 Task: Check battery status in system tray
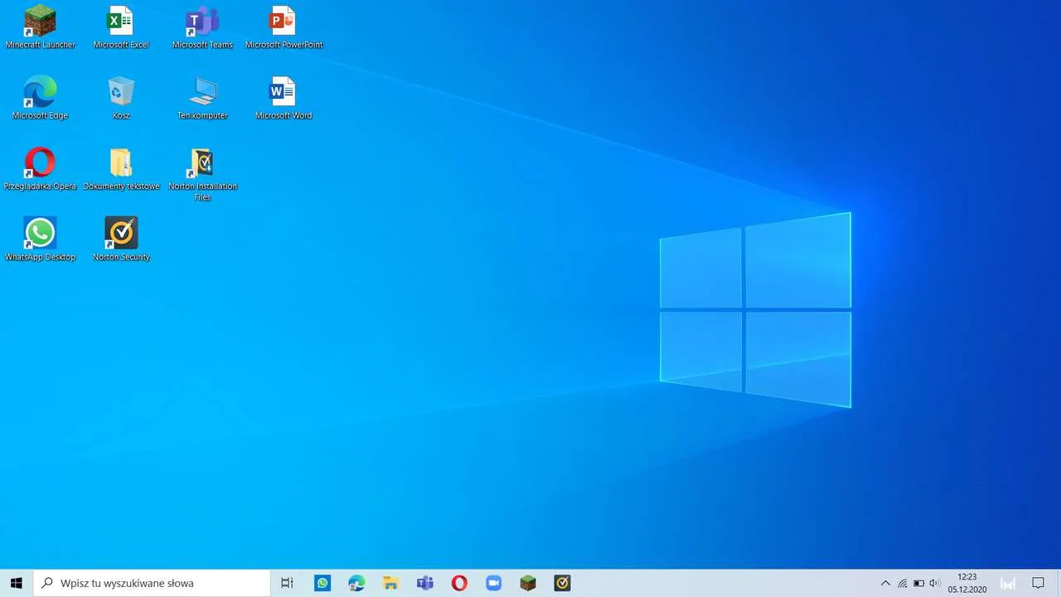[x=918, y=583]
